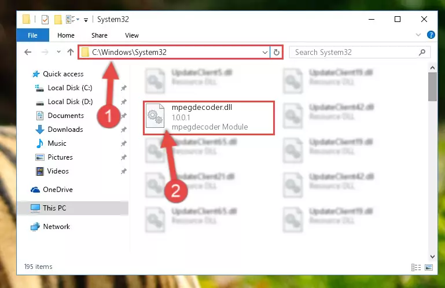This screenshot has height=288, width=445.
Task: Select This PC in navigation pane
Action: point(73,208)
